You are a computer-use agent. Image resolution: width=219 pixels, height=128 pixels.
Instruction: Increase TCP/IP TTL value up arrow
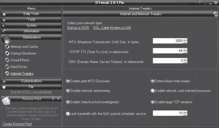tap(185, 50)
